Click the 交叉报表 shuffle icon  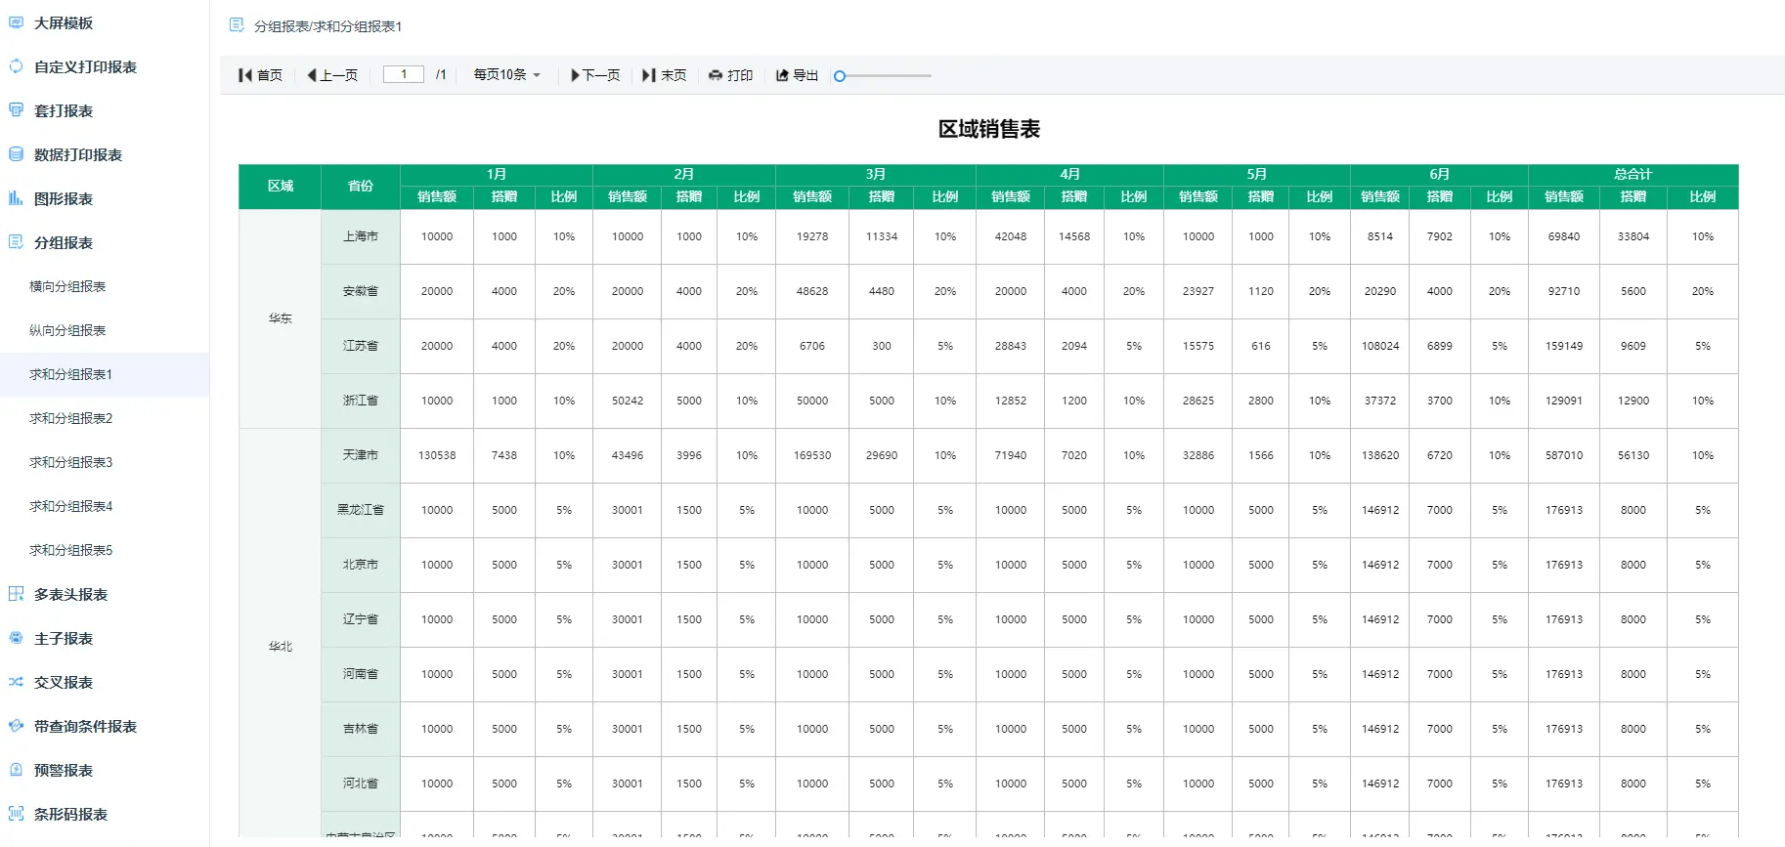16,682
